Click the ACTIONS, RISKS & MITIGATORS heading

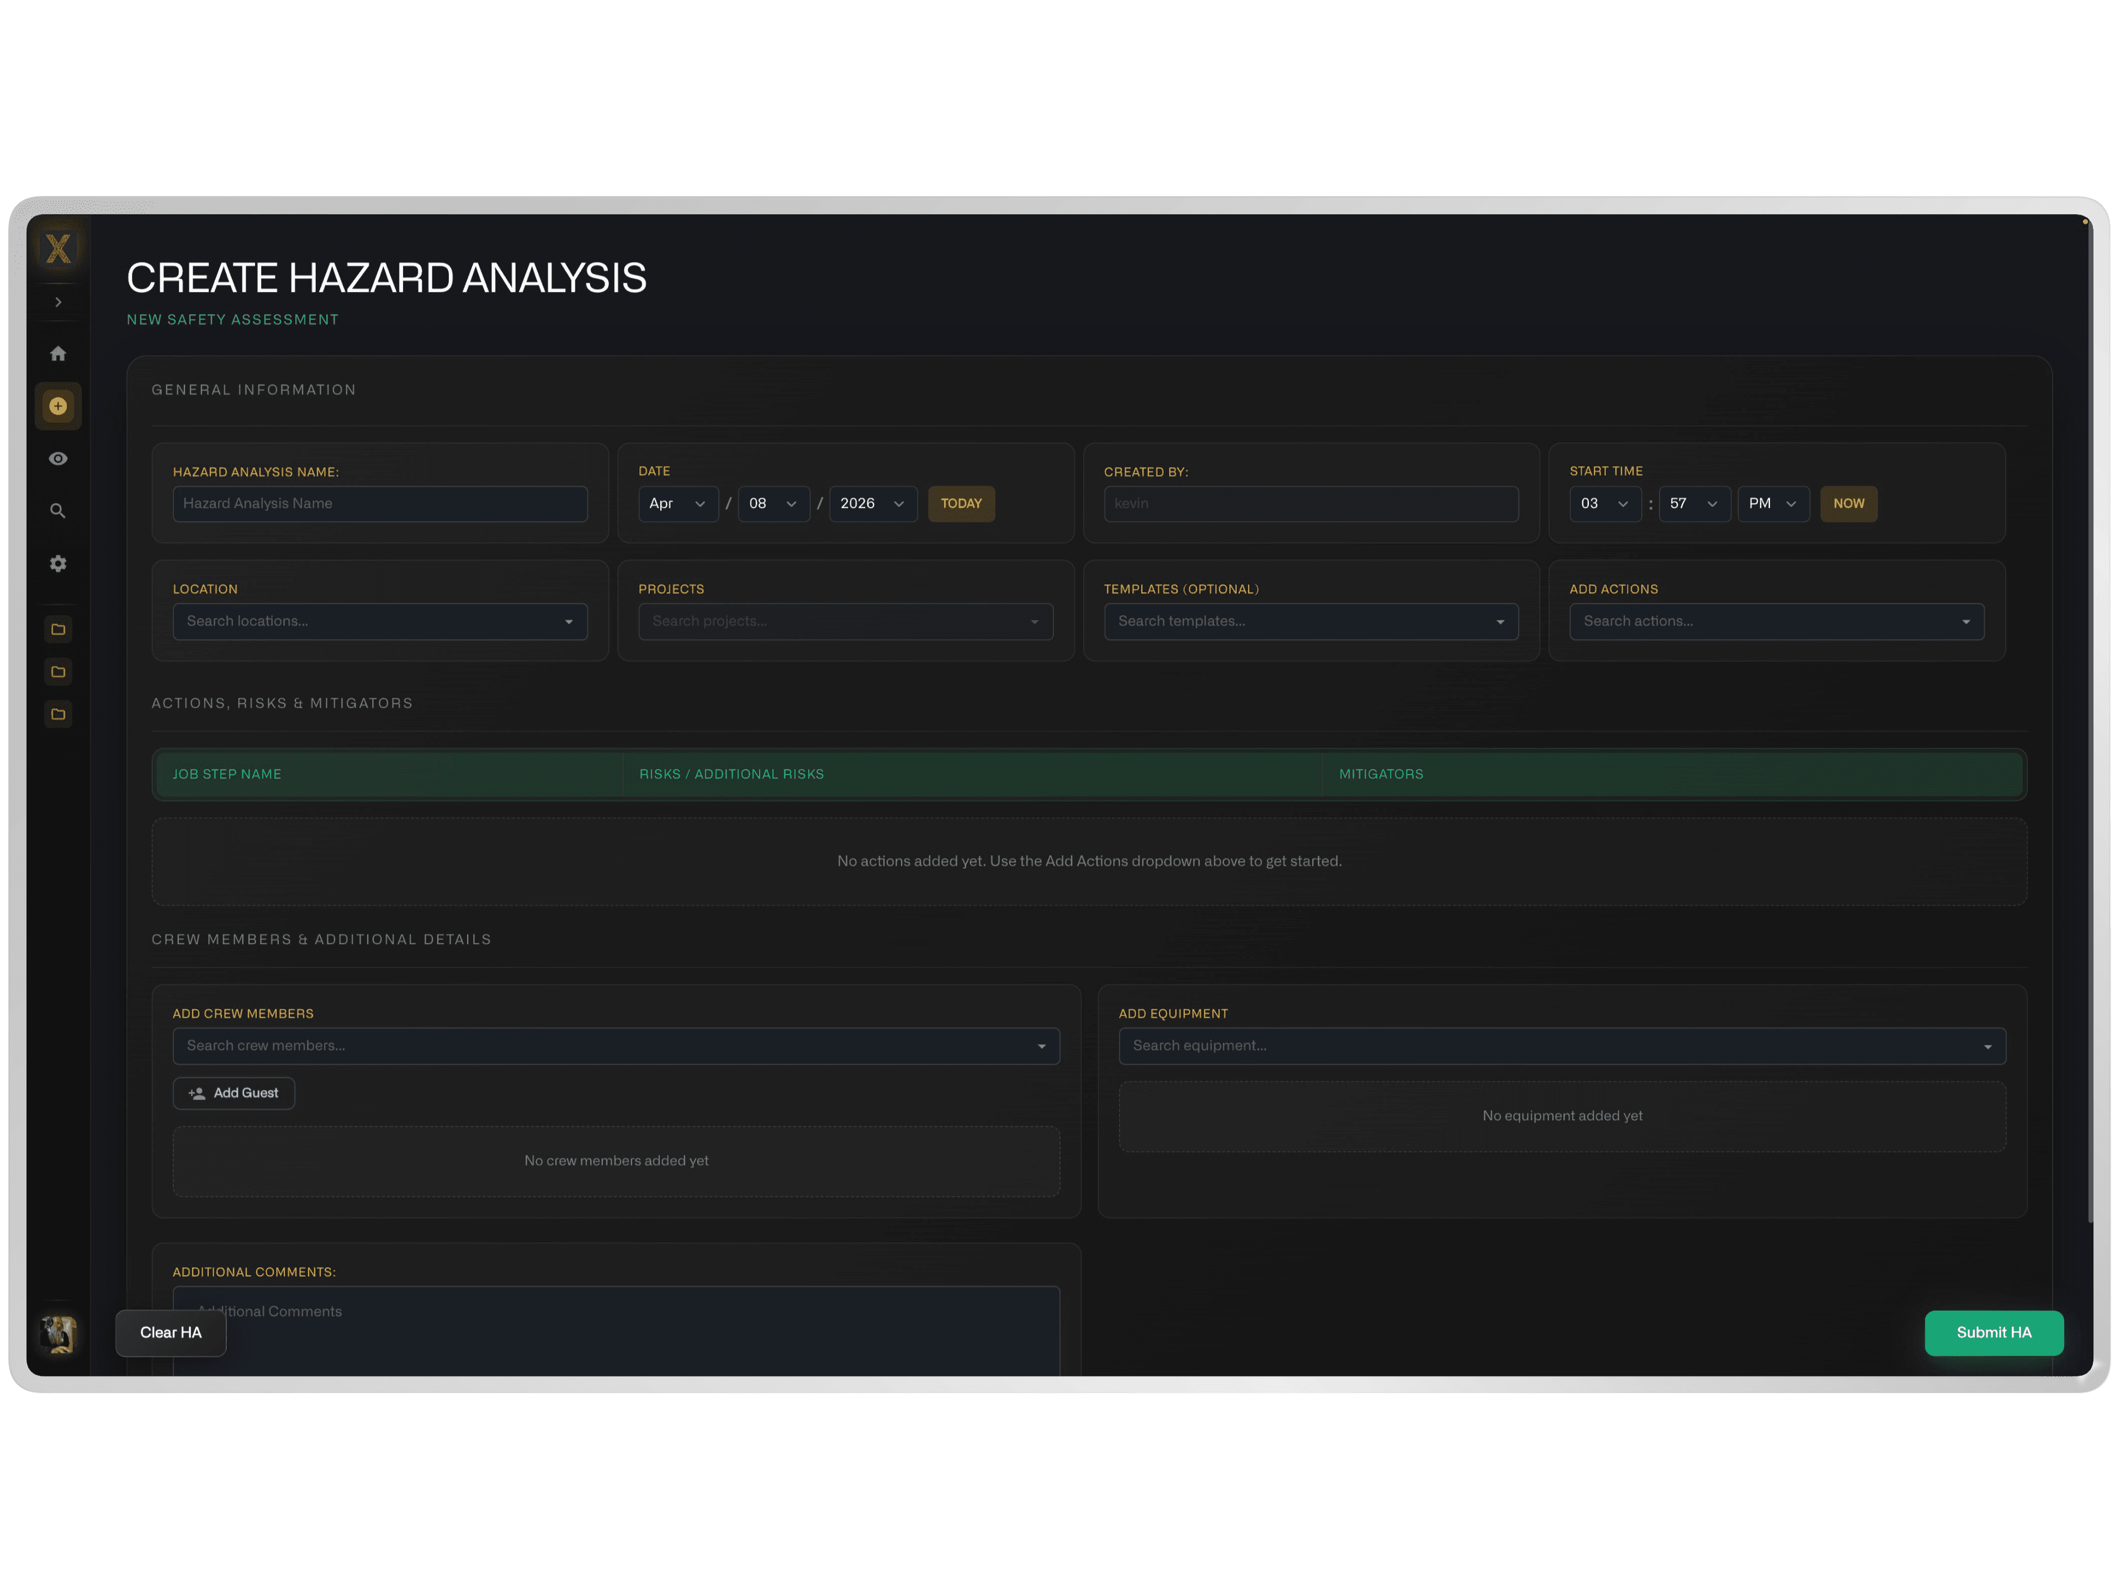click(282, 703)
